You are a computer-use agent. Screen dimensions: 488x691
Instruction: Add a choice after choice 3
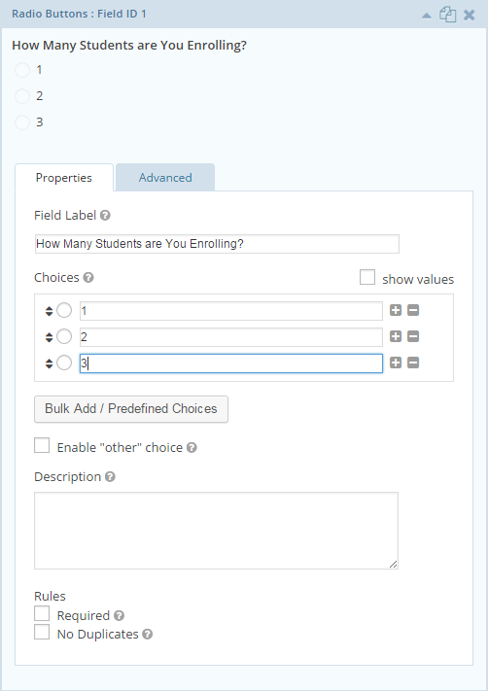pos(396,363)
